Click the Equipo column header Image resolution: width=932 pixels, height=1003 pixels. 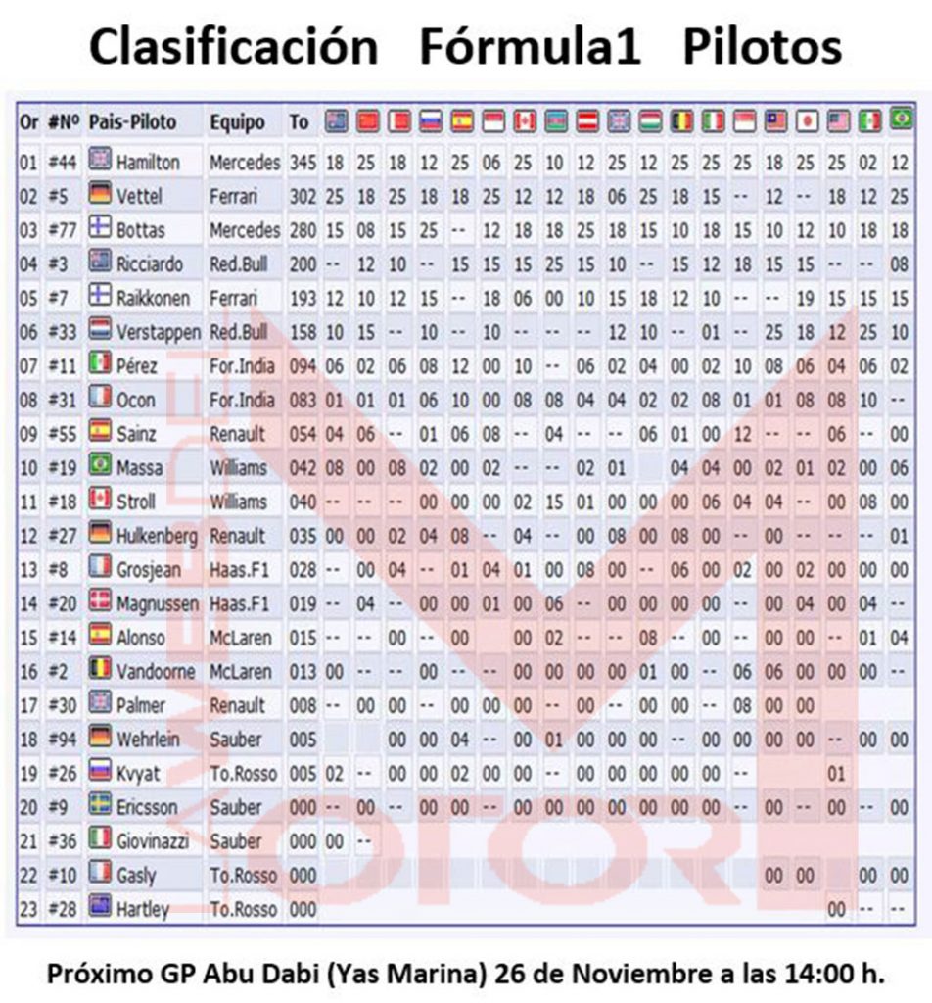coord(237,122)
